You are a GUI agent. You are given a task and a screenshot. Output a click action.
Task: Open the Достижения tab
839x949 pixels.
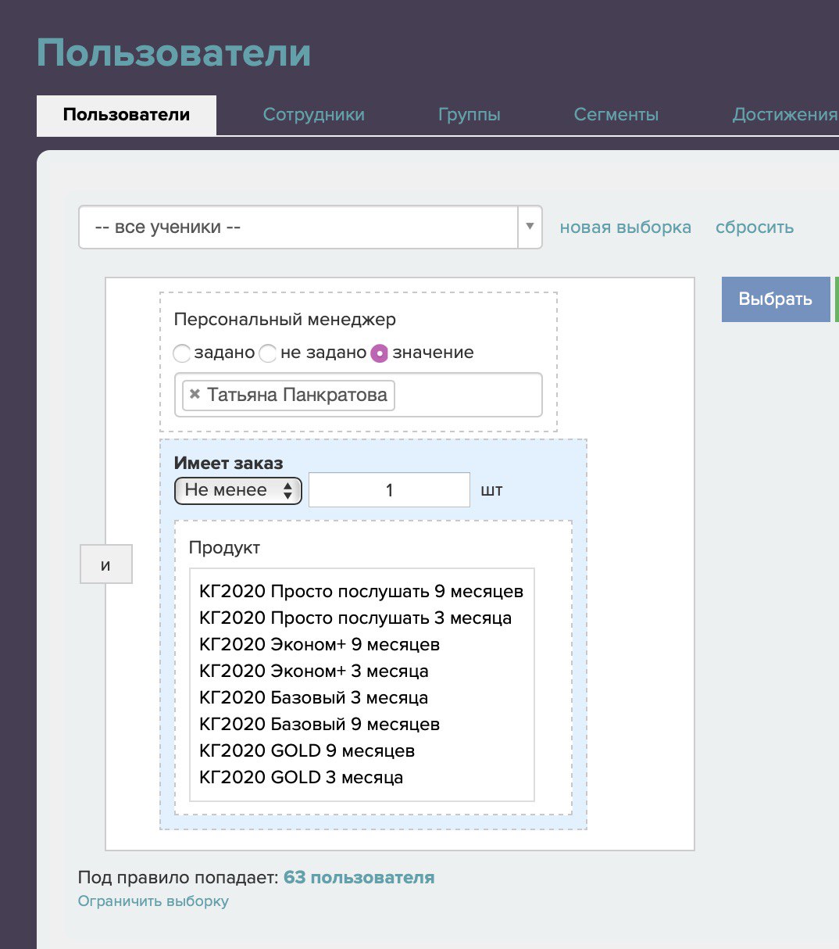pyautogui.click(x=785, y=115)
